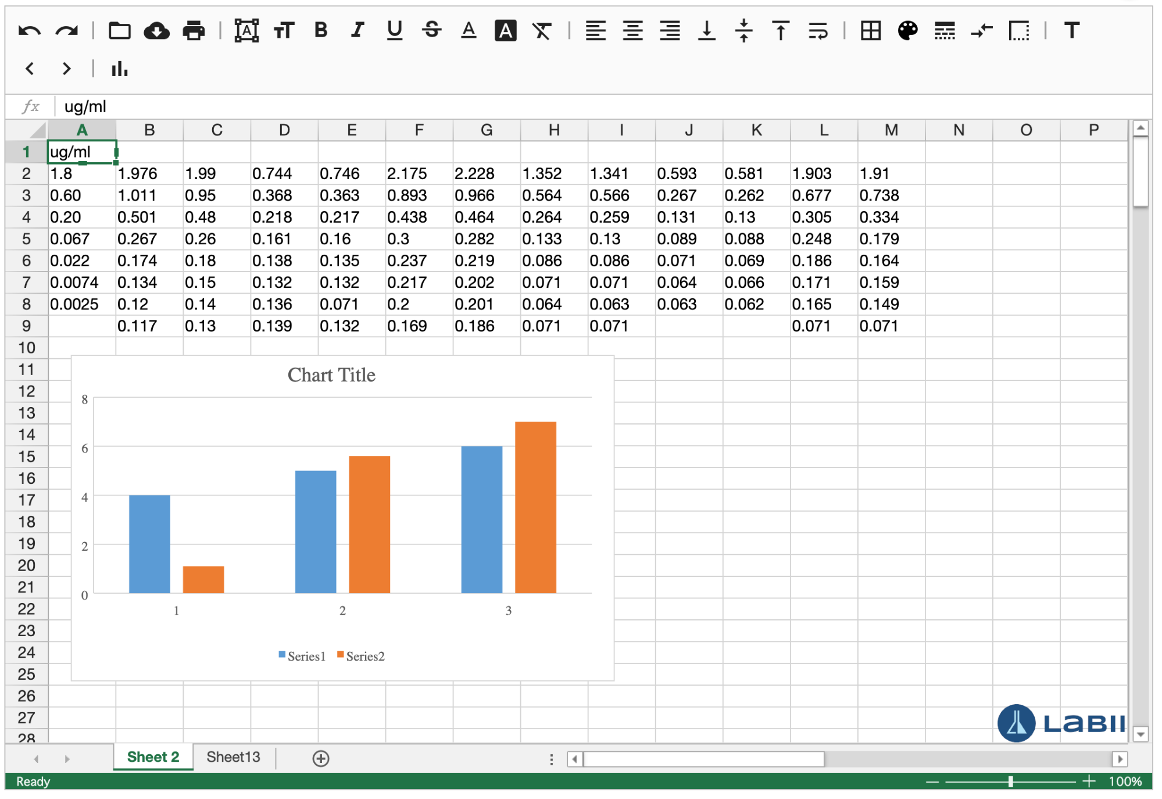The image size is (1162, 799).
Task: Click the insert chart bar icon
Action: pyautogui.click(x=119, y=69)
